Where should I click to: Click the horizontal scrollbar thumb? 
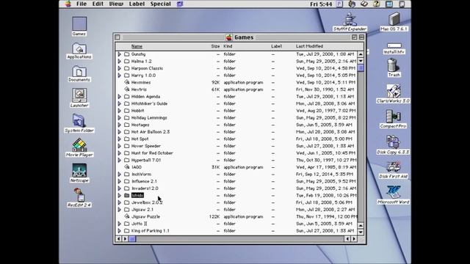point(132,239)
